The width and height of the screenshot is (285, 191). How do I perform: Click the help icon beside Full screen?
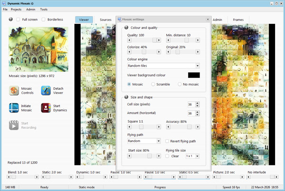coord(11,19)
